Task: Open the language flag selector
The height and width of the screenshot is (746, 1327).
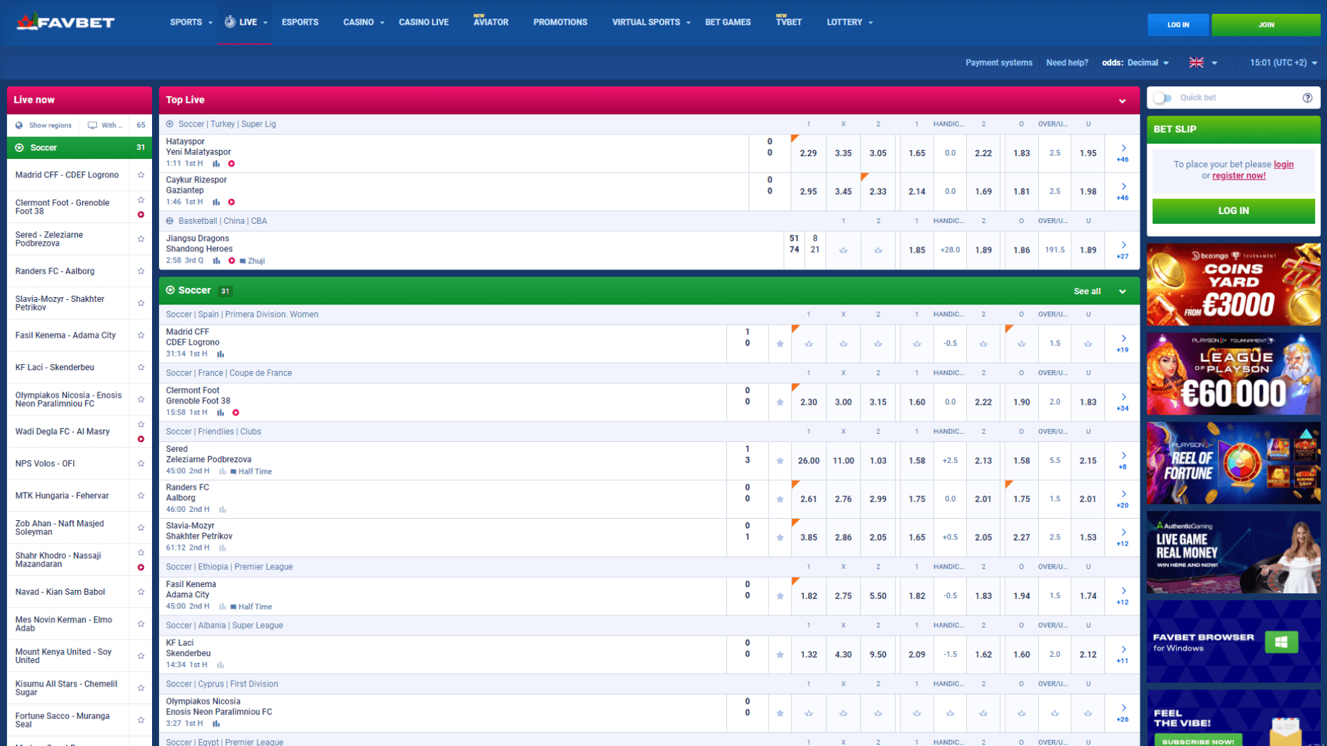Action: tap(1203, 62)
